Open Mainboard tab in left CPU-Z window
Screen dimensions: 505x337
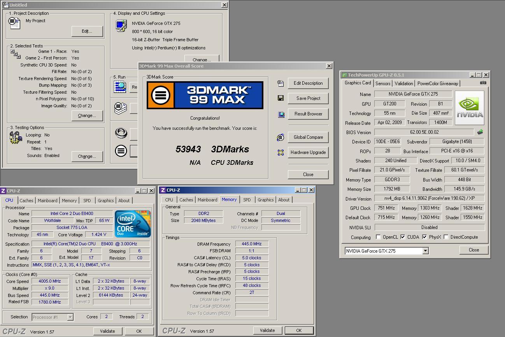(x=47, y=201)
